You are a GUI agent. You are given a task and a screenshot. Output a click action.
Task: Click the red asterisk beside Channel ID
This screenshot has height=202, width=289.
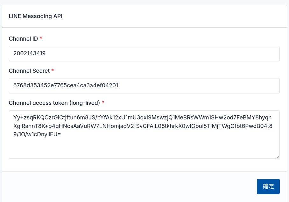[41, 38]
